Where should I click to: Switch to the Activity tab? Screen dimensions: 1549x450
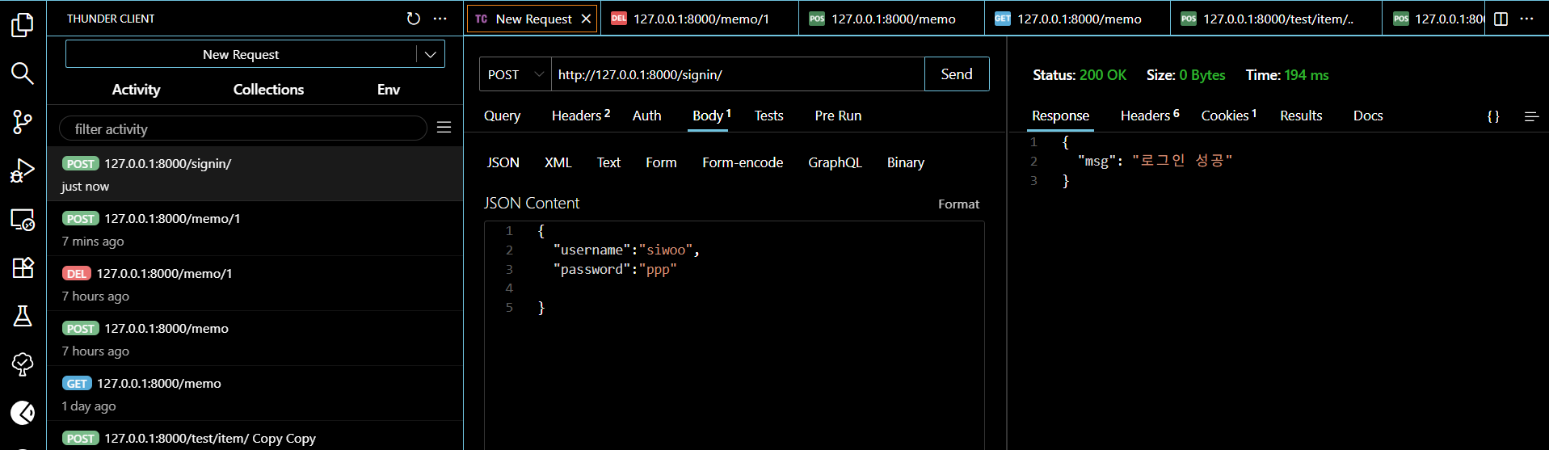pyautogui.click(x=136, y=90)
